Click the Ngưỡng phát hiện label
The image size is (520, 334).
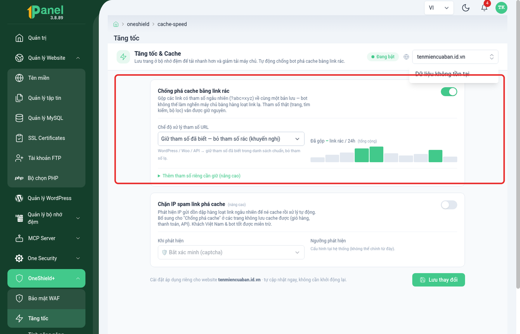(328, 241)
